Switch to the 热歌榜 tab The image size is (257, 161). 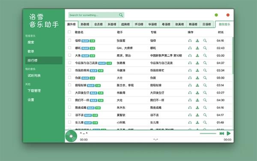pos(85,24)
